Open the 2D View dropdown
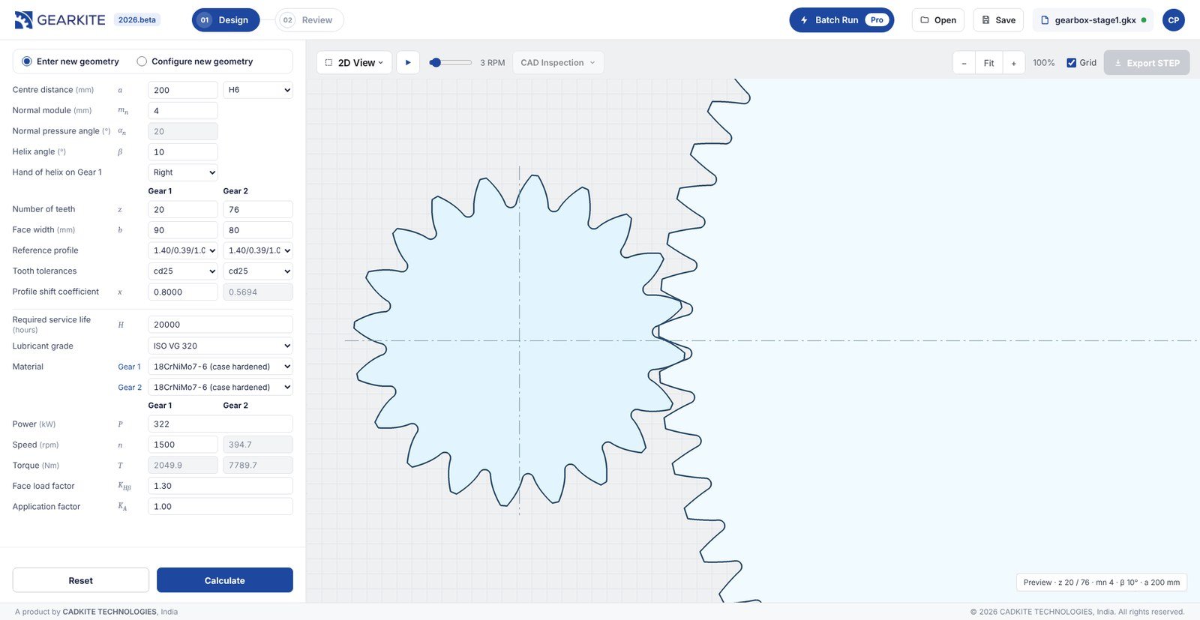 click(354, 63)
